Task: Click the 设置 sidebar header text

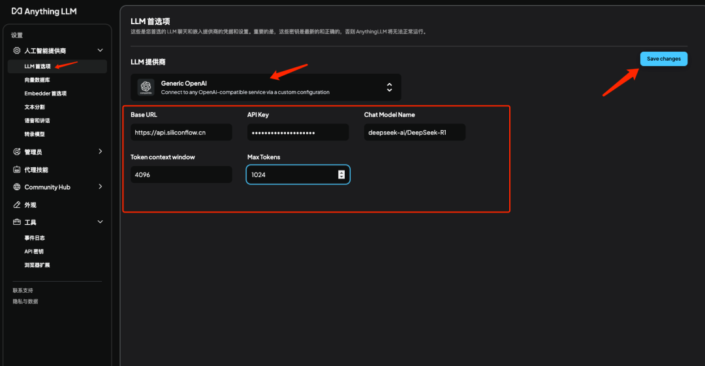Action: click(x=16, y=35)
